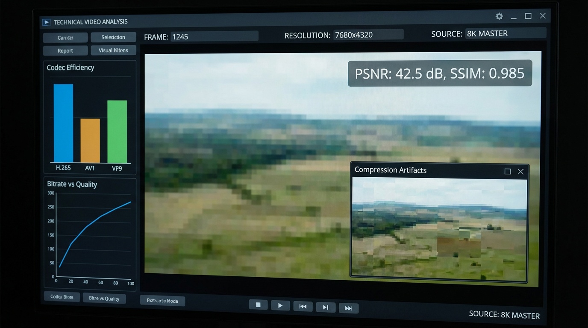Step forward one frame
This screenshot has height=328, width=588.
(x=326, y=307)
